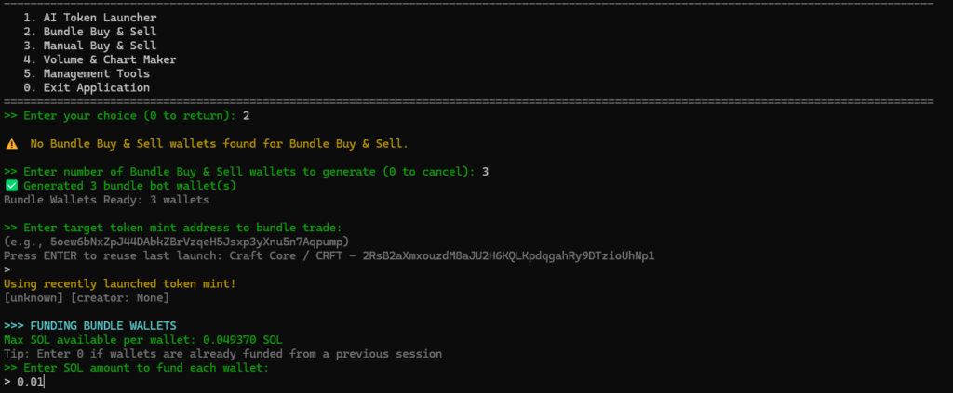Screen dimensions: 953x393
Task: Click the Tip about already funded wallets
Action: tap(222, 354)
